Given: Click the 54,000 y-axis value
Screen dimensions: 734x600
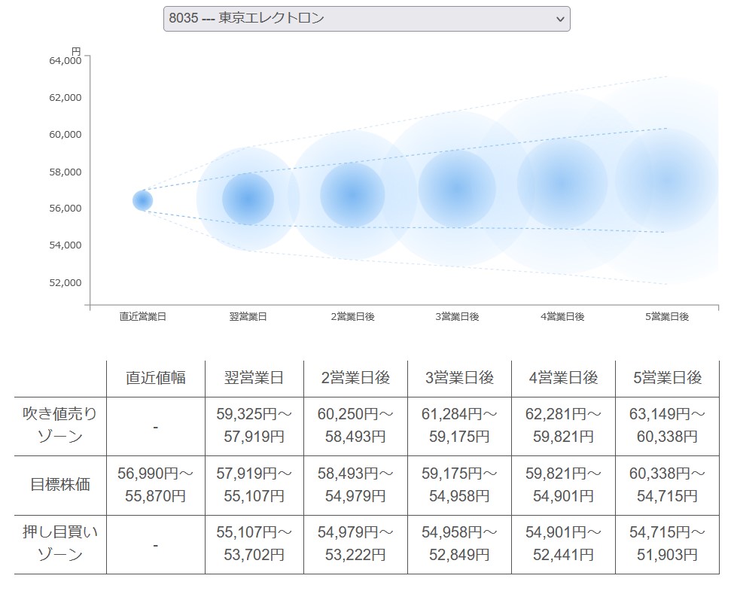Looking at the screenshot, I should pyautogui.click(x=65, y=245).
